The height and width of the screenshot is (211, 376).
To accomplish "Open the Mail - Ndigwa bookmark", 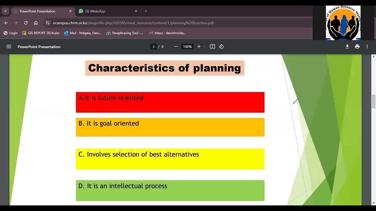I will pos(83,33).
